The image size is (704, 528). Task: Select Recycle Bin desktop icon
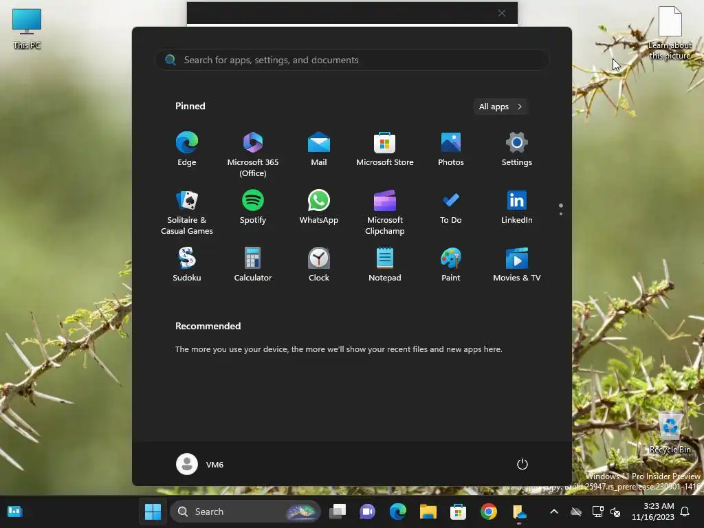670,433
